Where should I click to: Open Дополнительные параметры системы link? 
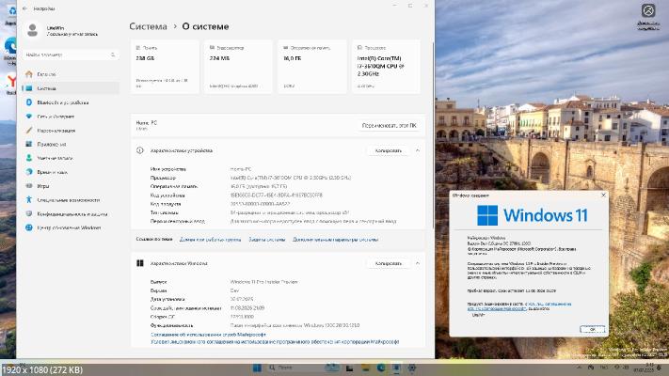[x=335, y=240]
